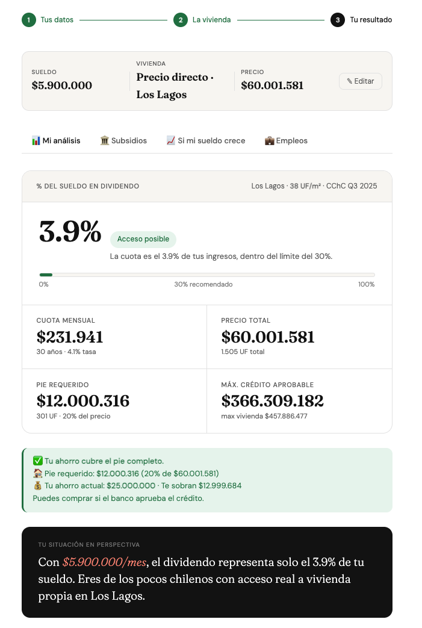Switch to Si mi sueldo crece tab
The width and height of the screenshot is (422, 628).
(x=206, y=141)
